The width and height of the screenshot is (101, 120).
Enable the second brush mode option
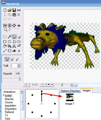coord(12,59)
